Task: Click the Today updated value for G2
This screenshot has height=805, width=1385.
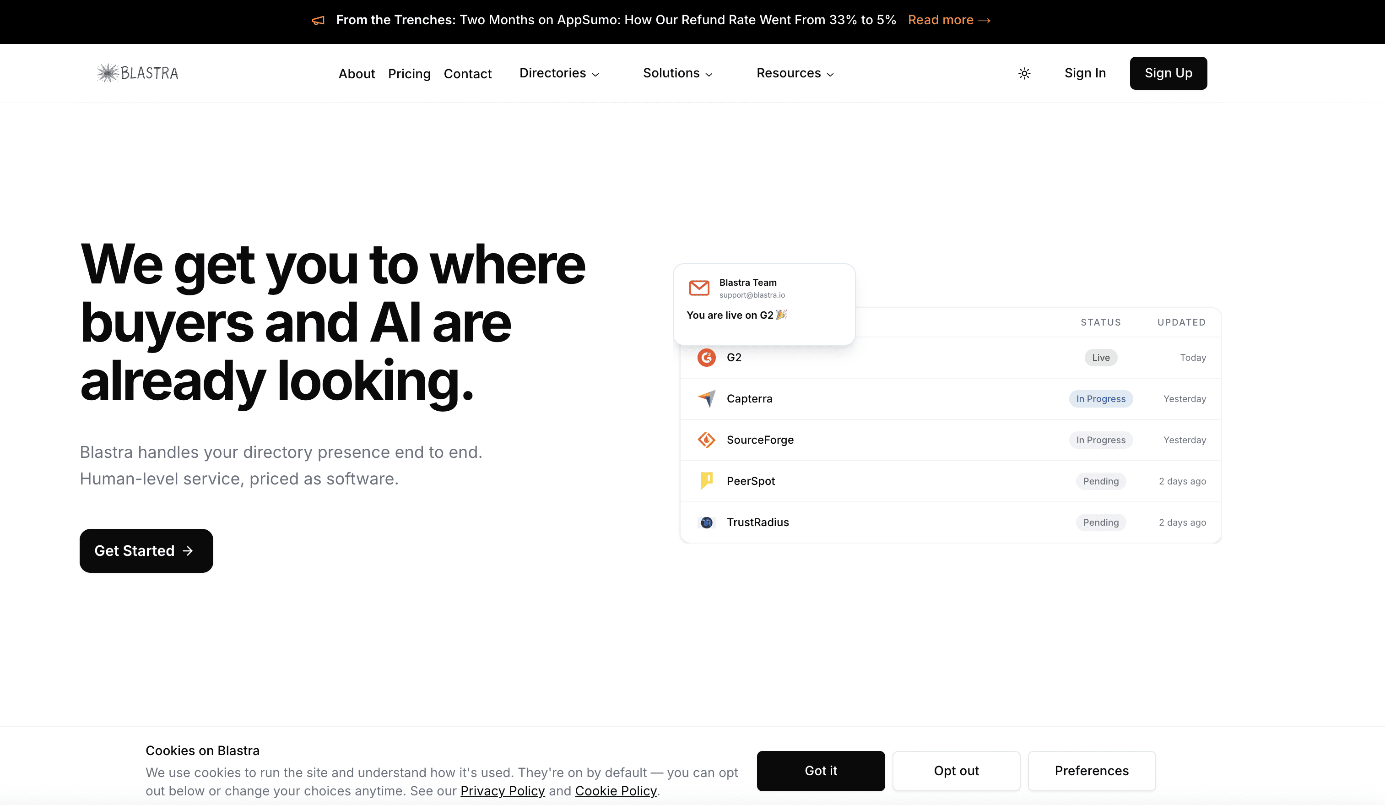Action: pos(1193,358)
